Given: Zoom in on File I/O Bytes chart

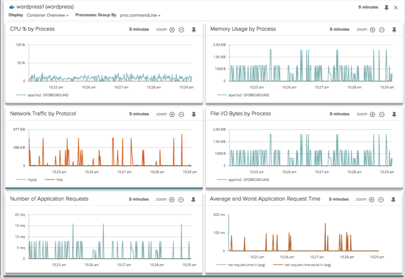Looking at the screenshot, I should pyautogui.click(x=373, y=114).
